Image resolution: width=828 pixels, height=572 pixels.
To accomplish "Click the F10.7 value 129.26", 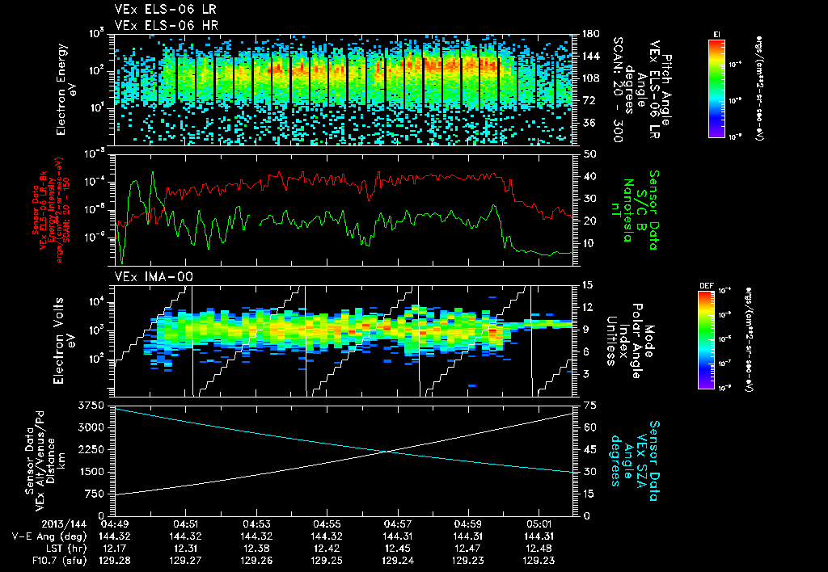I will point(256,561).
